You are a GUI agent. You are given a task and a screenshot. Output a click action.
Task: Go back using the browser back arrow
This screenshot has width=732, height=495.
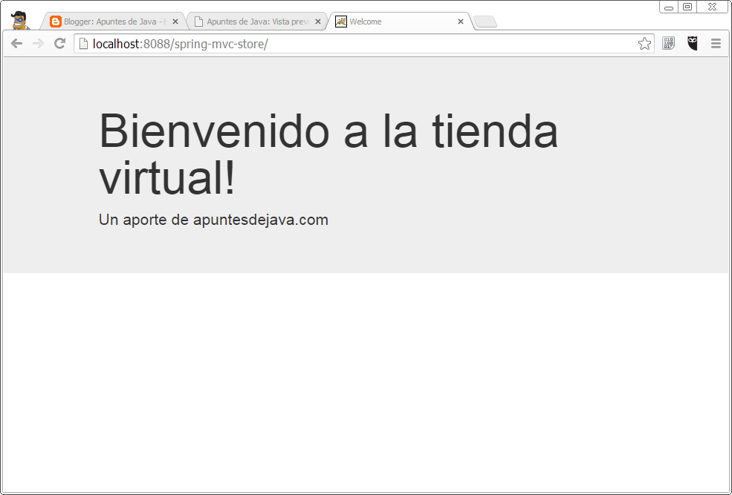[x=16, y=43]
